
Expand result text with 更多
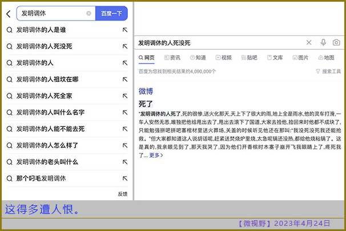point(156,155)
